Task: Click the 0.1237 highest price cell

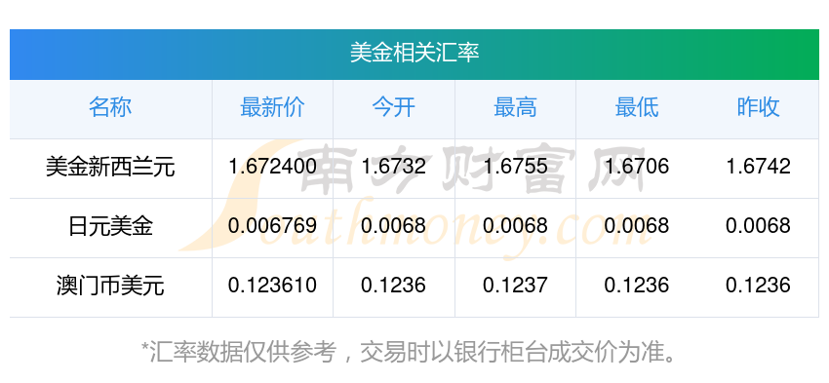Action: point(515,286)
